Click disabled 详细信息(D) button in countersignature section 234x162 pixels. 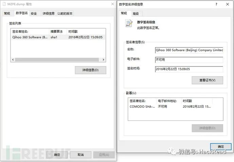coord(207,128)
